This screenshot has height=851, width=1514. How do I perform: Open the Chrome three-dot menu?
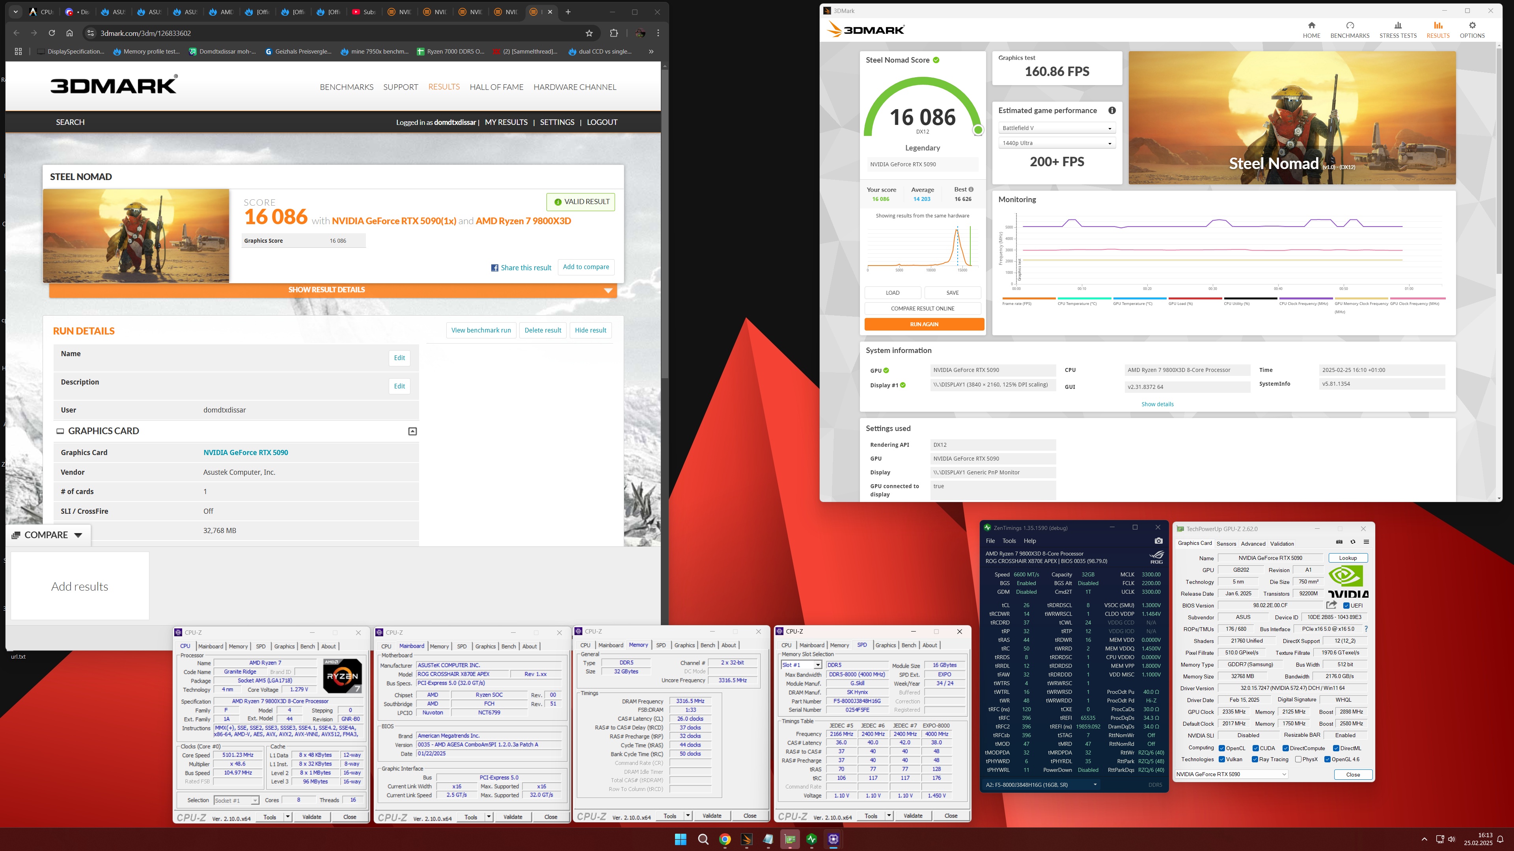(x=658, y=33)
